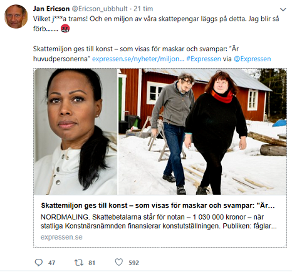Viewport: 292px width, 272px height.
Task: Click the reply speech bubble icon
Action: (x=39, y=263)
